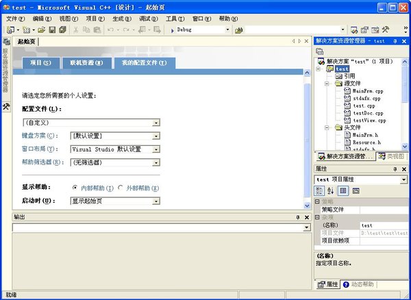Open the Server Explorer side tab icon
This screenshot has height=300, width=411.
(6, 41)
